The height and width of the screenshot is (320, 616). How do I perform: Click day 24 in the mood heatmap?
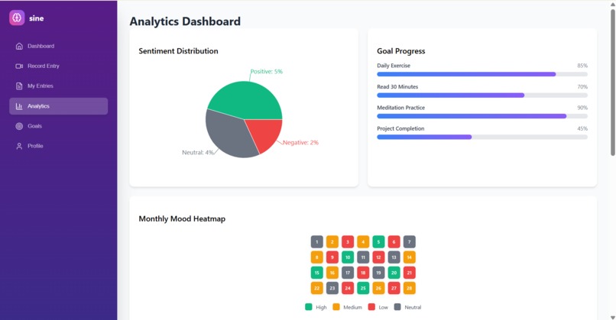coord(348,288)
